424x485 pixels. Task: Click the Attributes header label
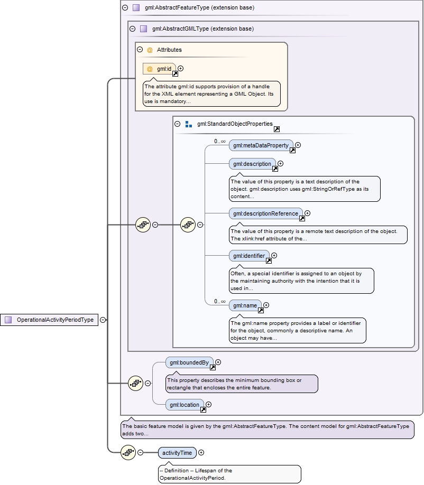pos(169,50)
